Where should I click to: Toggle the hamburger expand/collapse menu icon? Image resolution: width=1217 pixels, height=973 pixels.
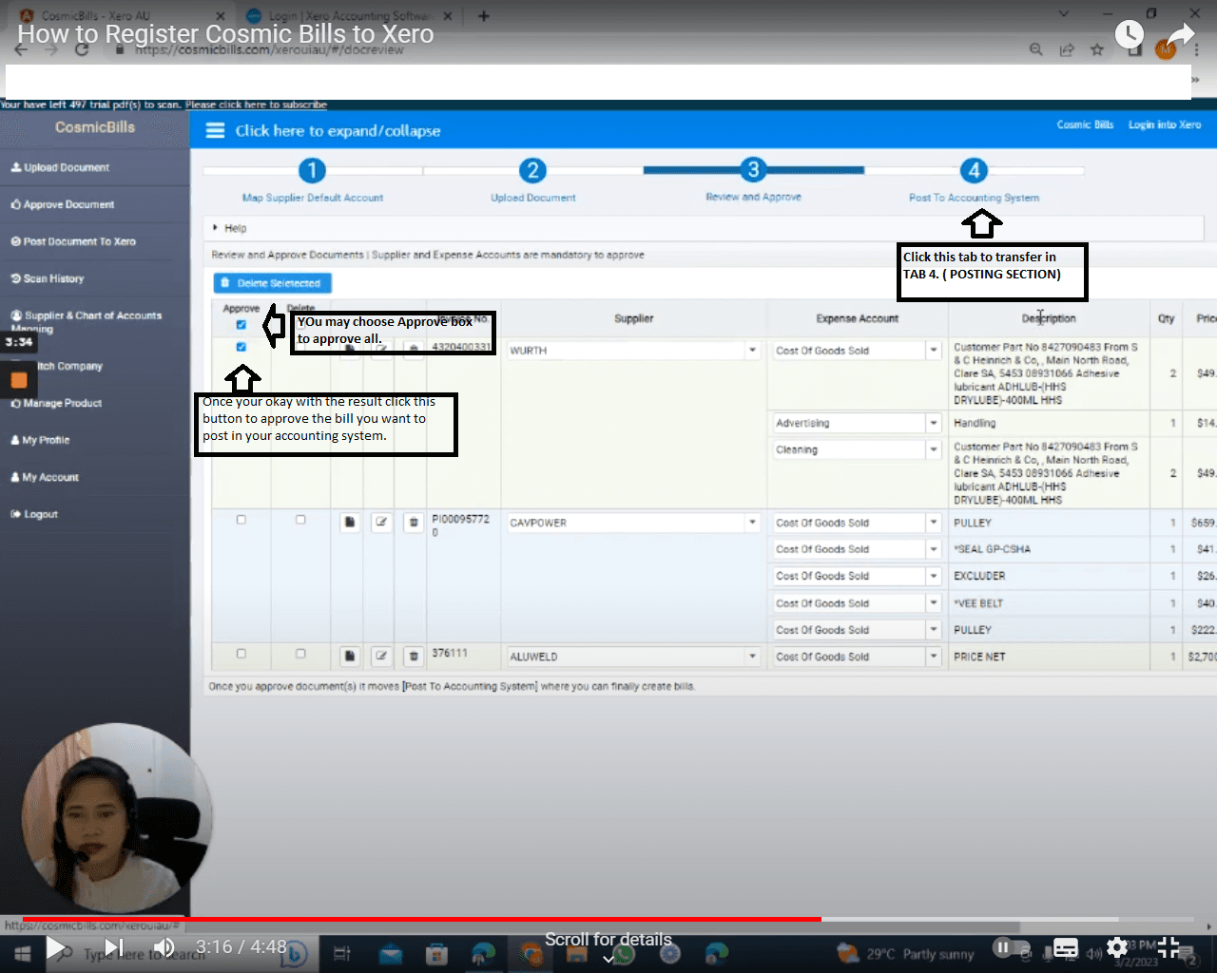(215, 130)
